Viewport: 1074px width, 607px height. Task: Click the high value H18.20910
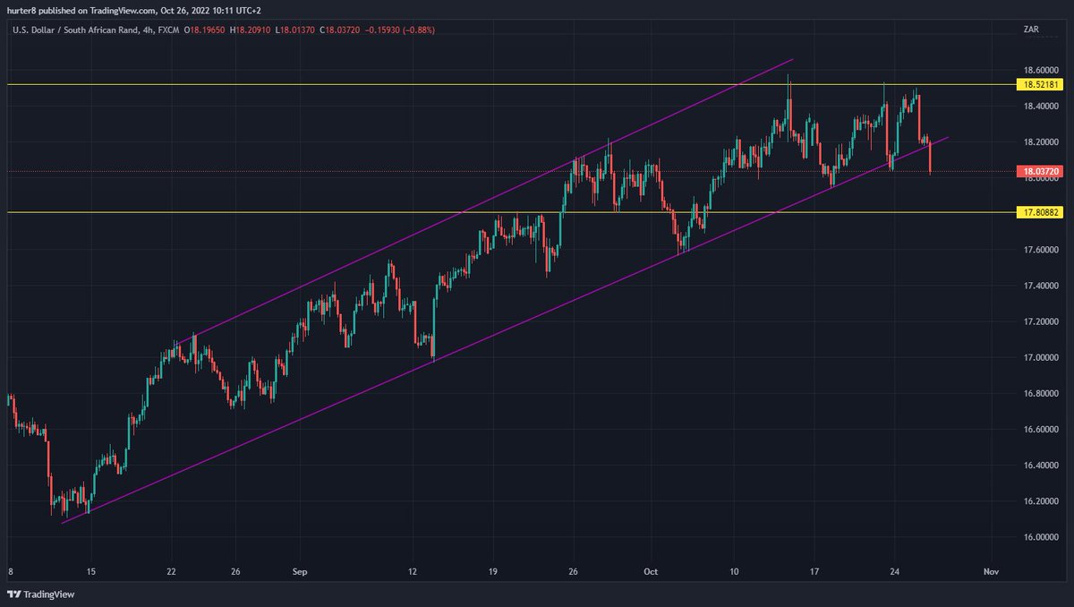251,30
